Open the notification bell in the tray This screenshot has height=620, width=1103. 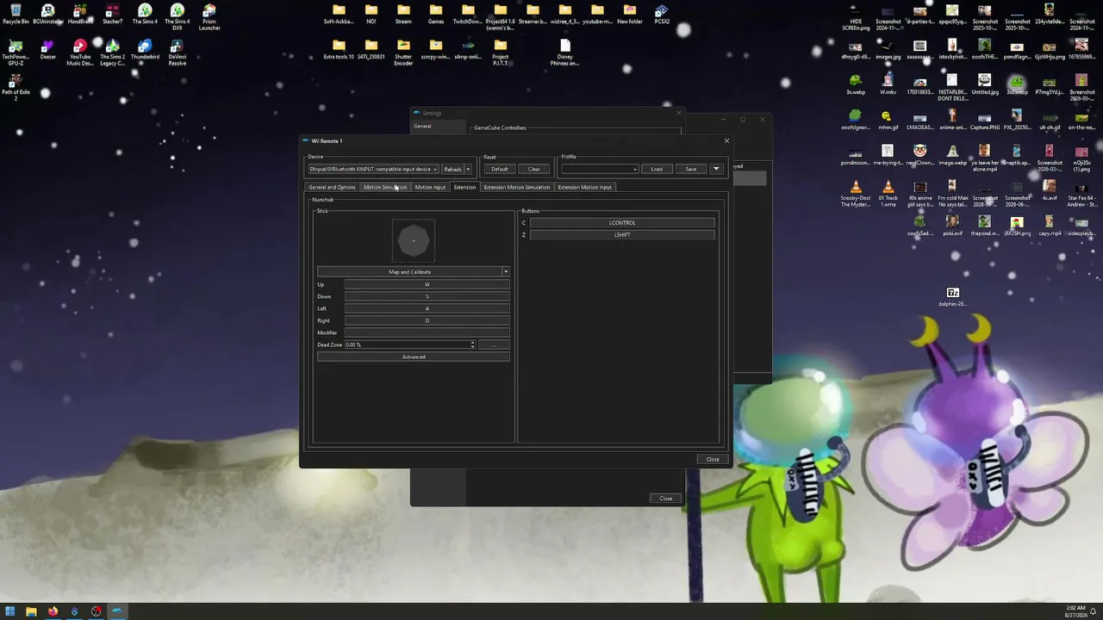[1093, 611]
